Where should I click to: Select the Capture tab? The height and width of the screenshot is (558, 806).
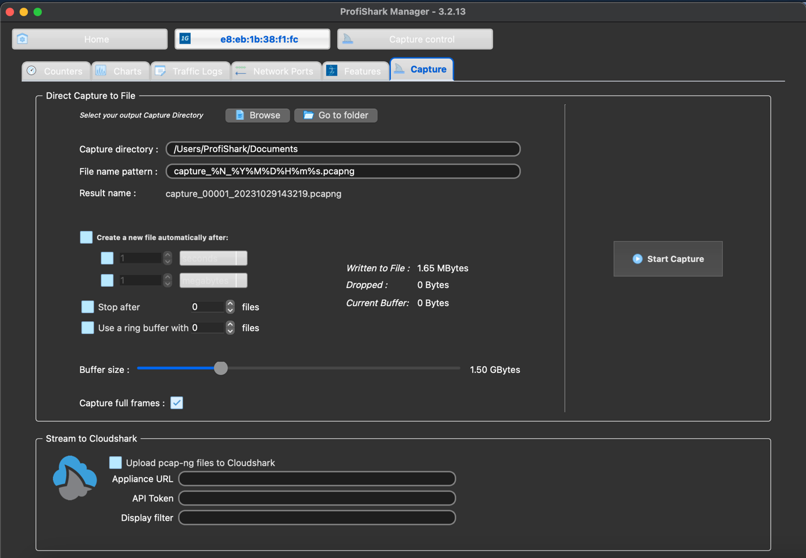click(x=422, y=69)
